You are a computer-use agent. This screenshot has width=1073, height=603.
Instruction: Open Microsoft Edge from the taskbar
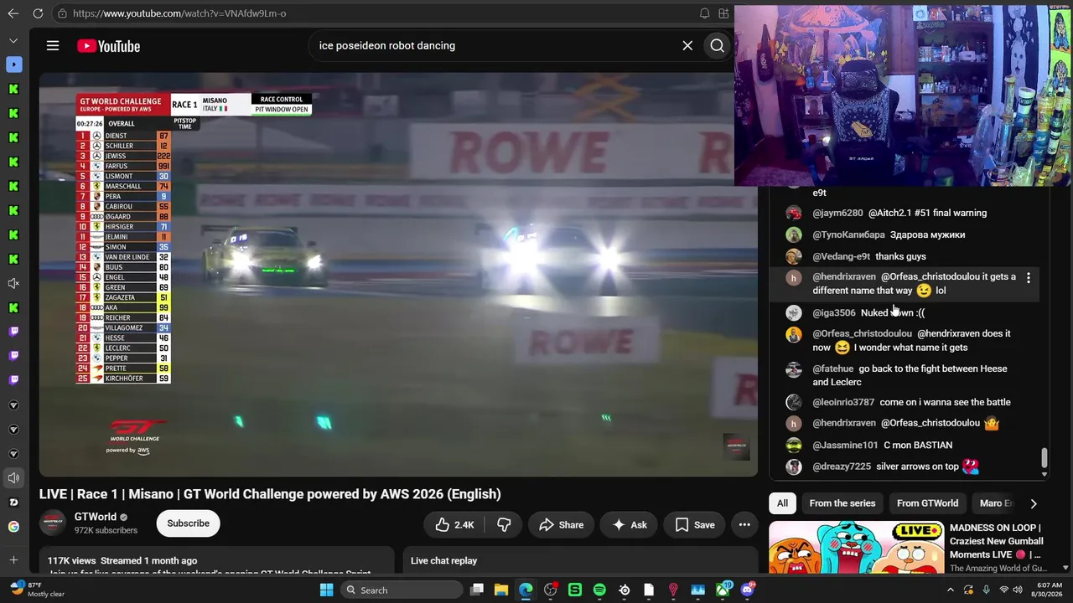click(526, 590)
